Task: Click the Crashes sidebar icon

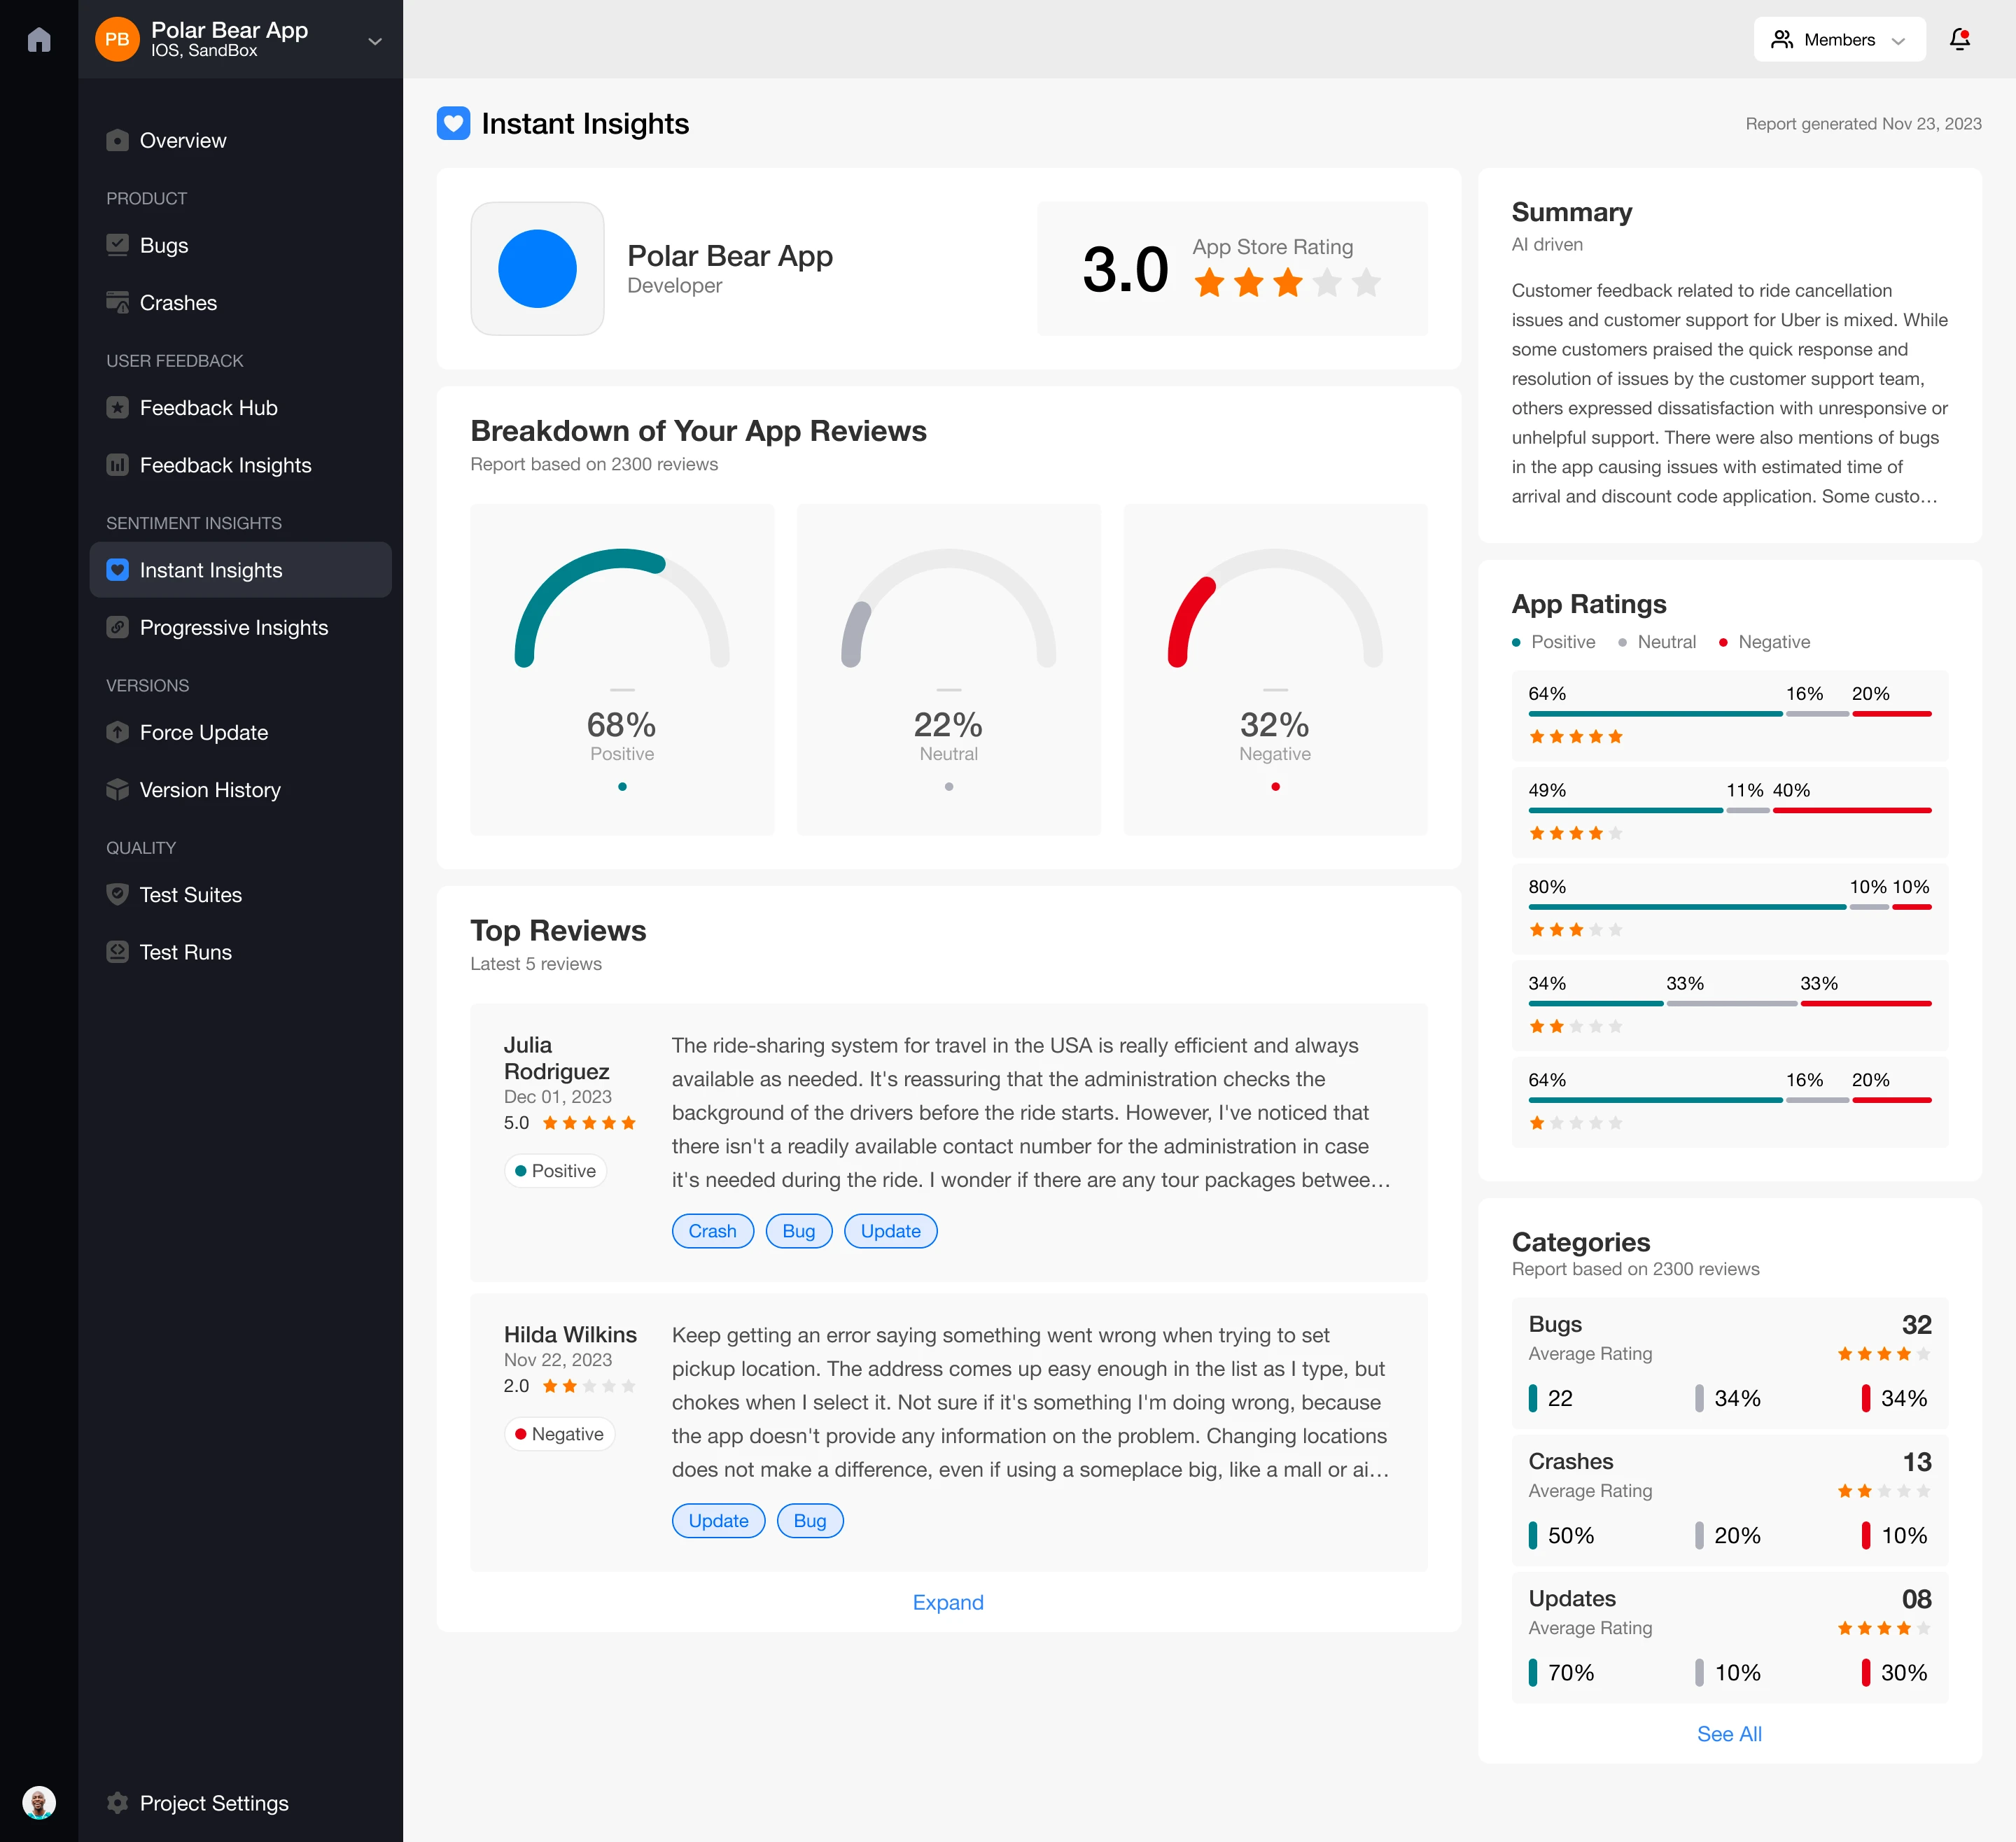Action: pos(118,303)
